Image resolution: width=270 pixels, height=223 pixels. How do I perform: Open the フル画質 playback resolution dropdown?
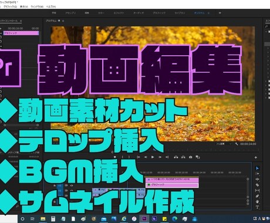point(224,144)
